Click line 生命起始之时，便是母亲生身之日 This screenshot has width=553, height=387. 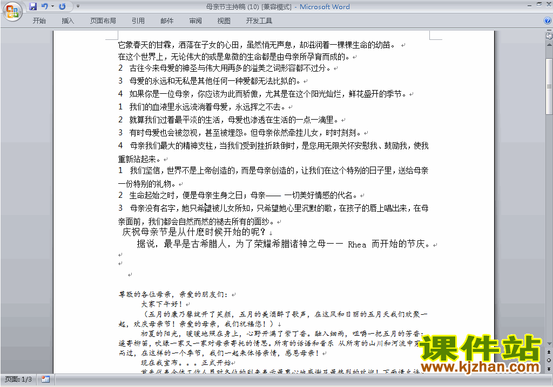238,195
